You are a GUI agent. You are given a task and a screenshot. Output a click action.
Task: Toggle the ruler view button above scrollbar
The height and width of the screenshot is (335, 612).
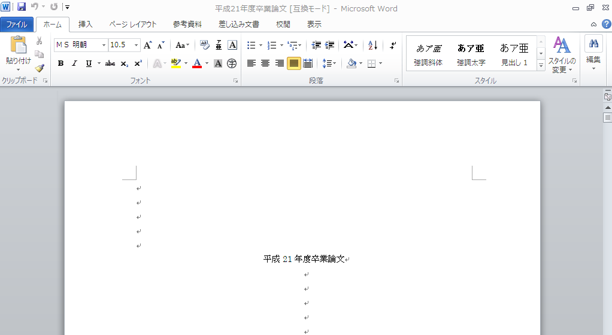(x=607, y=97)
